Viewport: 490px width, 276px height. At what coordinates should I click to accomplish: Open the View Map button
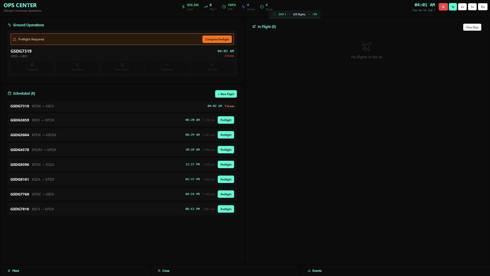click(x=472, y=27)
